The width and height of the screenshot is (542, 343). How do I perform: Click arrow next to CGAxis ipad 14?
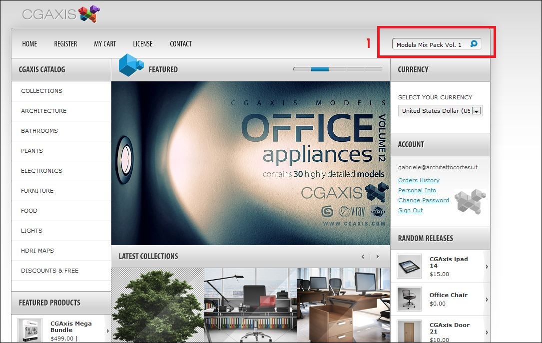(487, 267)
